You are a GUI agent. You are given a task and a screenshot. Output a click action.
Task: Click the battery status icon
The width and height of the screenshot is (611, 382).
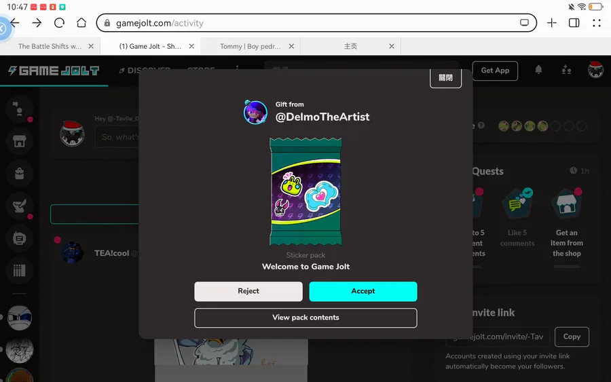click(x=596, y=7)
